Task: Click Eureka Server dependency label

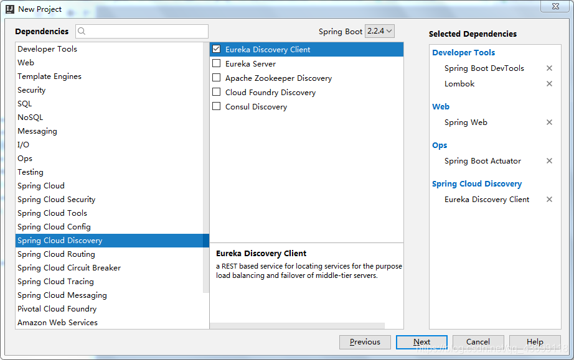Action: point(250,63)
